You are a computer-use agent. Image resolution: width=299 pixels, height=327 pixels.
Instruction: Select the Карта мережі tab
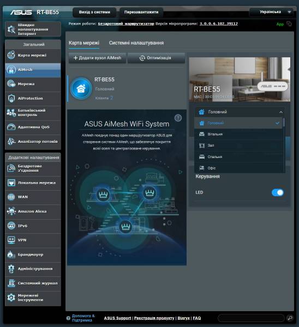[x=84, y=43]
